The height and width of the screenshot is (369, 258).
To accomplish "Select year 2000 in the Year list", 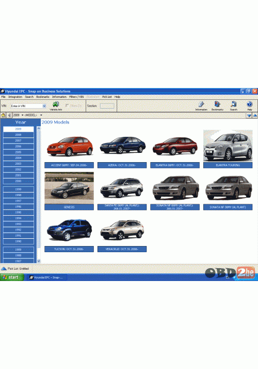I will pos(19,181).
